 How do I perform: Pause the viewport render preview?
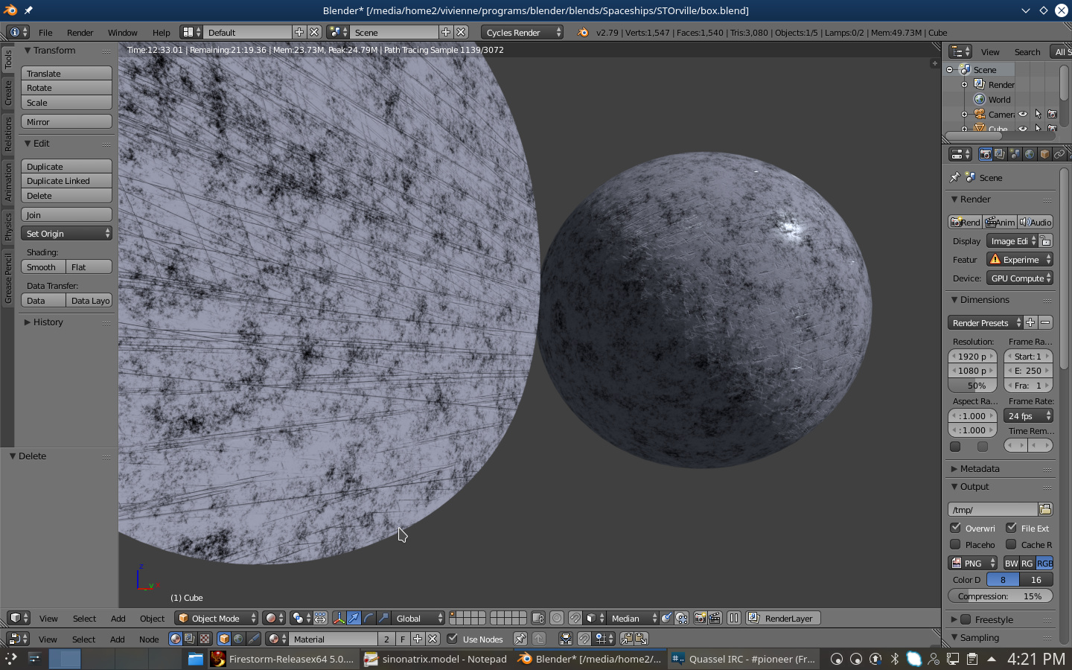tap(734, 618)
